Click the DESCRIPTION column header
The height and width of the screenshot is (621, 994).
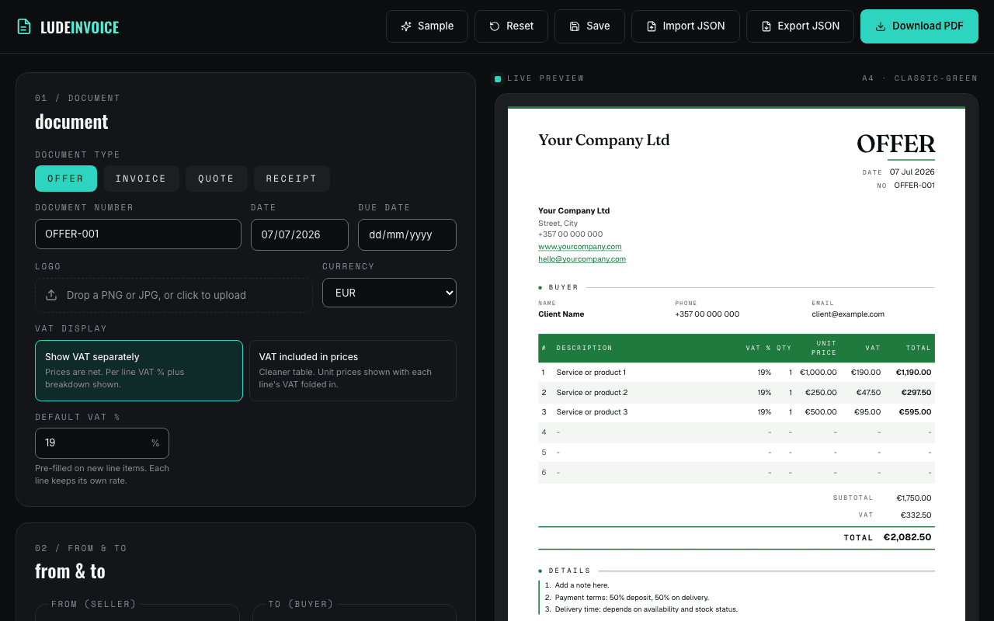point(585,348)
